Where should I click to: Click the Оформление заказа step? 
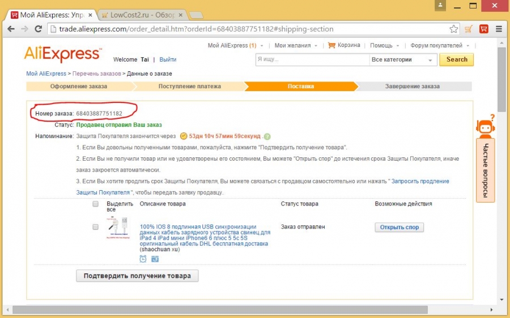click(x=79, y=87)
